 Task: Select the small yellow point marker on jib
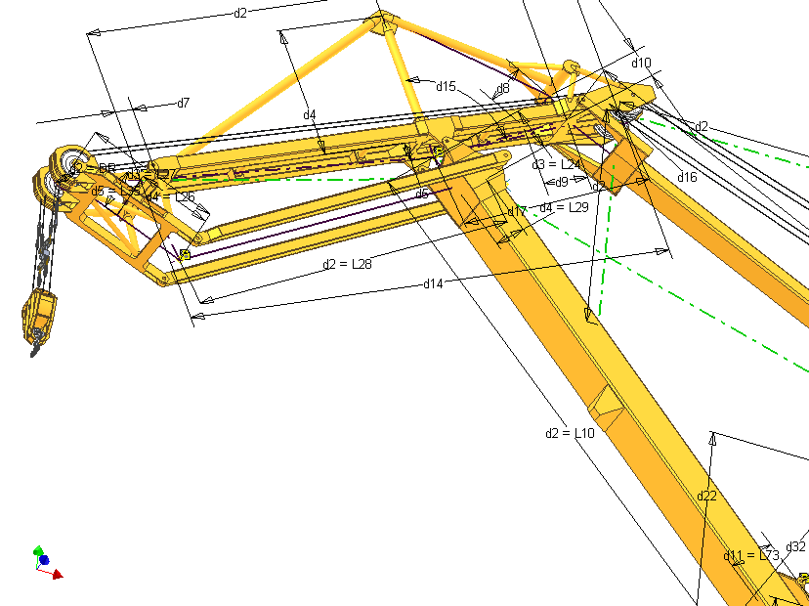coord(184,255)
